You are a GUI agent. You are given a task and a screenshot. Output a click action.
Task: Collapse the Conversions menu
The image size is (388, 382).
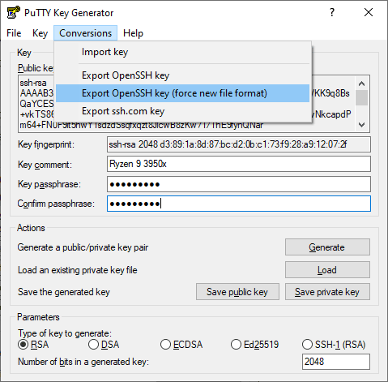point(85,33)
